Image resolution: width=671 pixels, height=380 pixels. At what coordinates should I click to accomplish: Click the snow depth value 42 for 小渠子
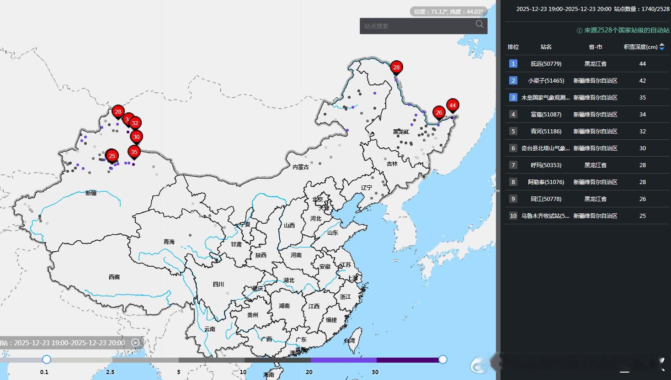pos(643,81)
